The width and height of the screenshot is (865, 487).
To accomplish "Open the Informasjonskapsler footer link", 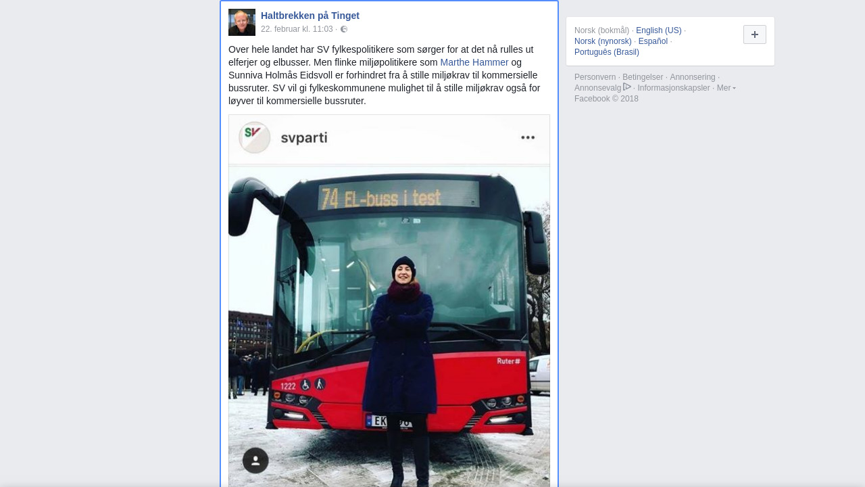I will click(x=674, y=88).
